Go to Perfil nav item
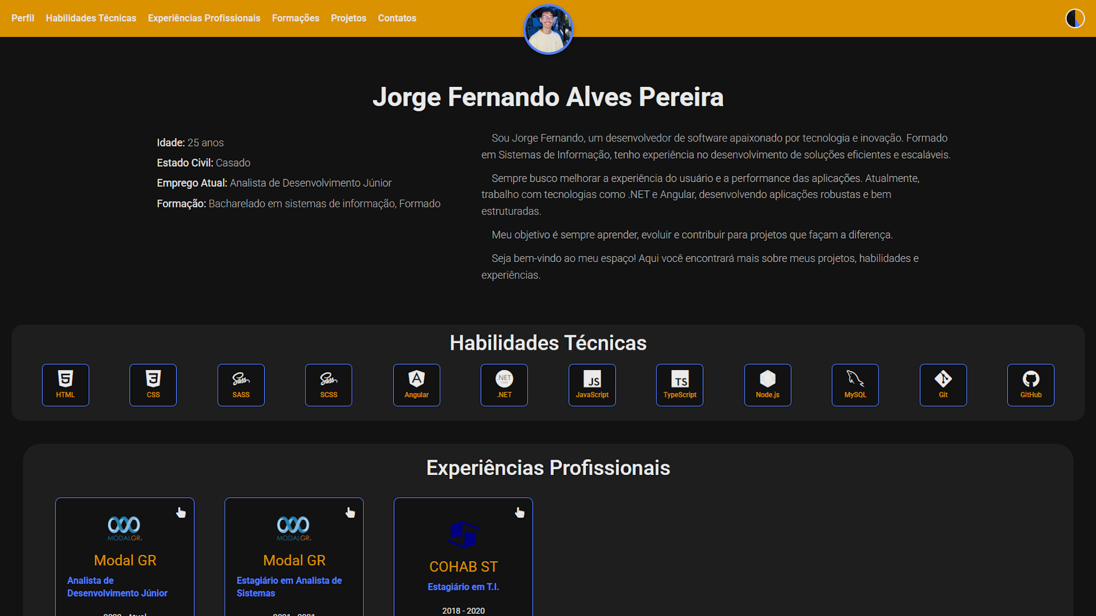 tap(23, 18)
